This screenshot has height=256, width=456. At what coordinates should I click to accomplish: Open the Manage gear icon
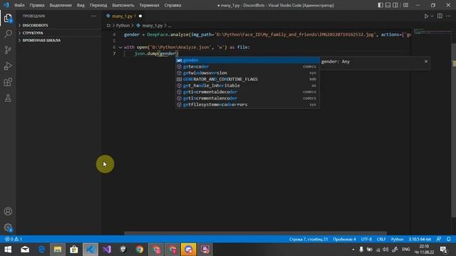click(x=8, y=228)
